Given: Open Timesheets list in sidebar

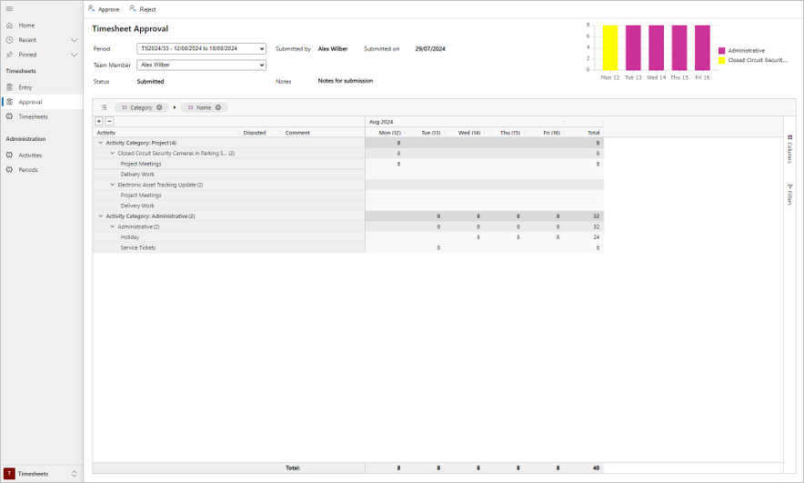Looking at the screenshot, I should click(33, 116).
